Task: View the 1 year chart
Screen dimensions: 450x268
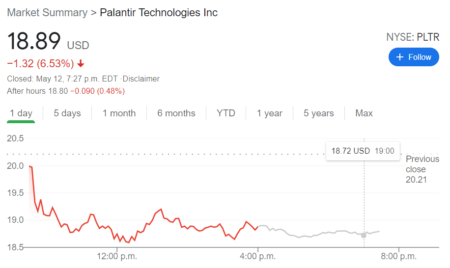Action: [x=270, y=113]
